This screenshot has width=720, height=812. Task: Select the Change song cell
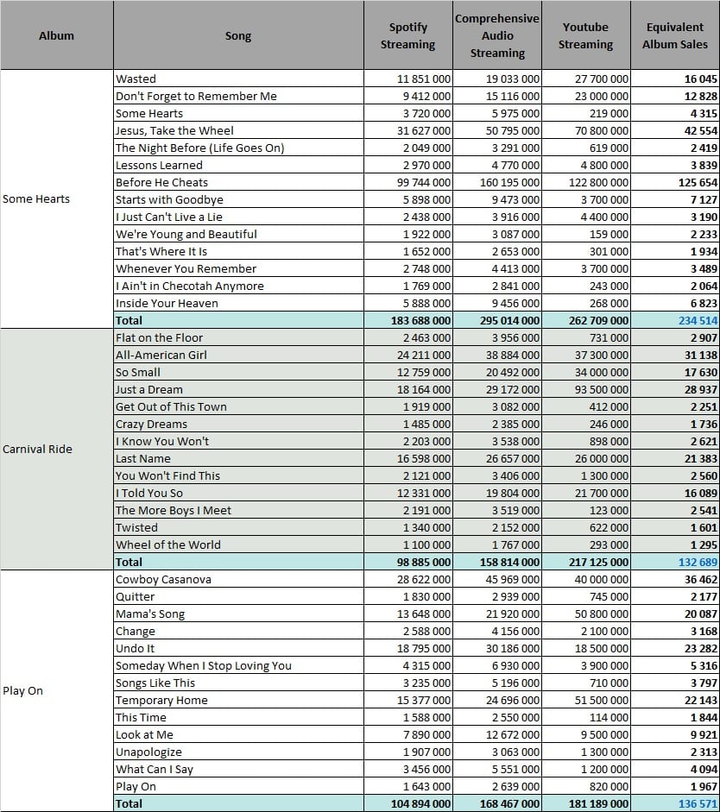[x=238, y=631]
